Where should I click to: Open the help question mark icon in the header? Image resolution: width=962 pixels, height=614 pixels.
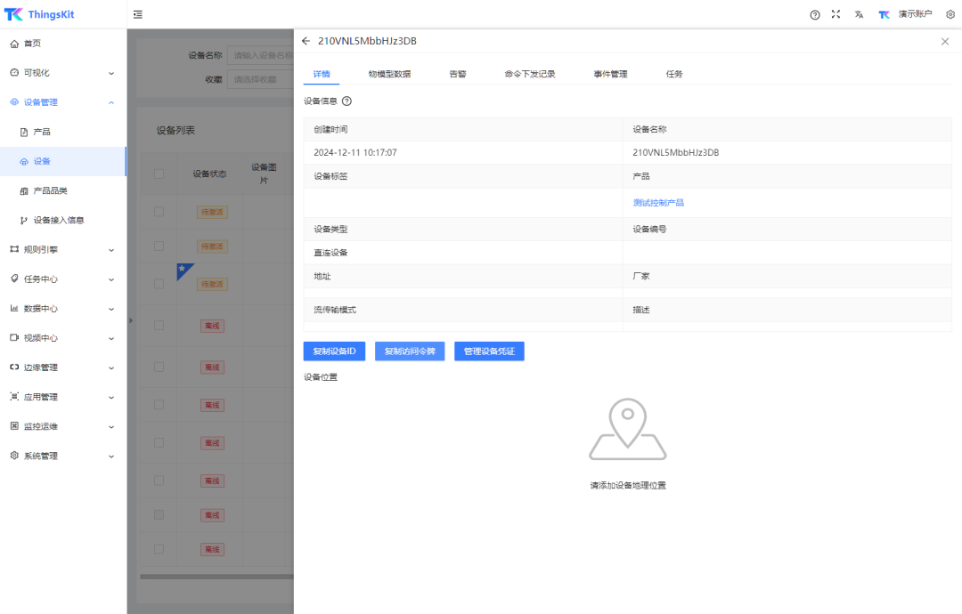point(814,15)
